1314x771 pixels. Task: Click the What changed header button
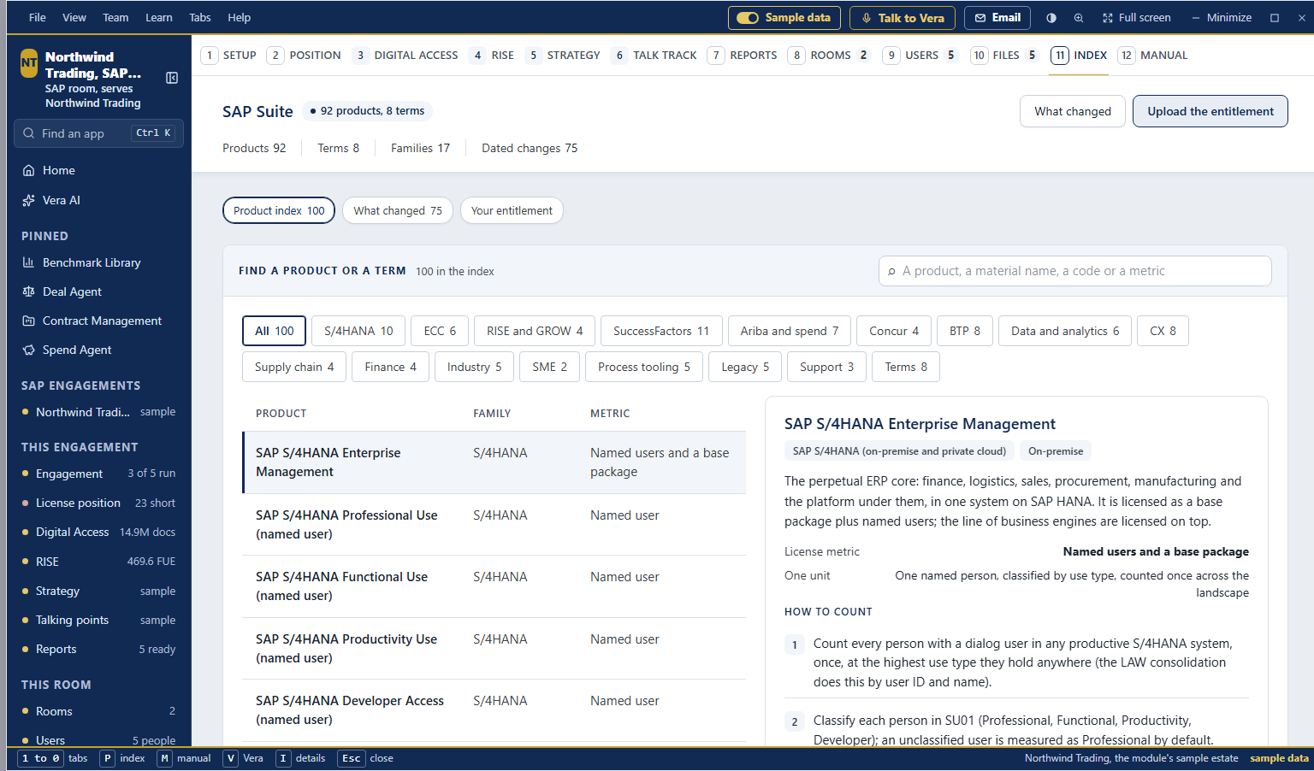coord(1072,111)
